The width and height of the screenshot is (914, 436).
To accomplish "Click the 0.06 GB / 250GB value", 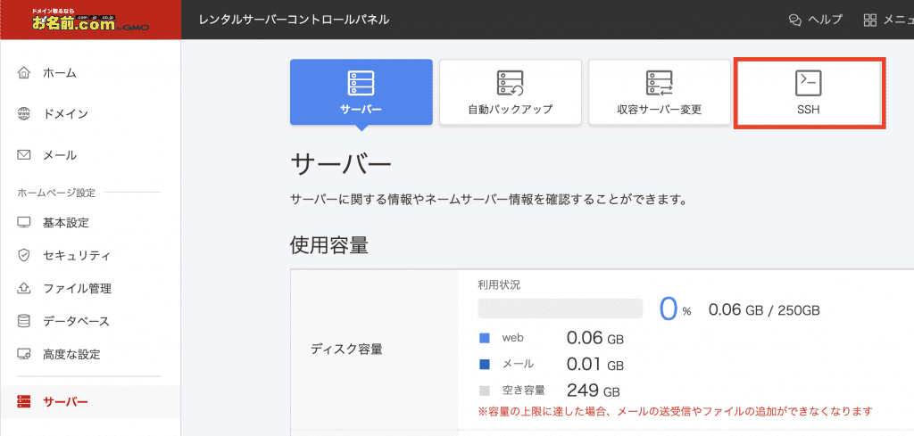I will pyautogui.click(x=764, y=310).
